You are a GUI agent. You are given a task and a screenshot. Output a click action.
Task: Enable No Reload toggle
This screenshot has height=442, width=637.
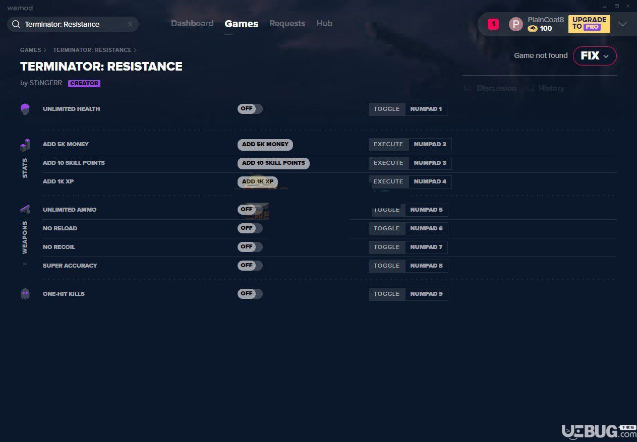point(250,228)
